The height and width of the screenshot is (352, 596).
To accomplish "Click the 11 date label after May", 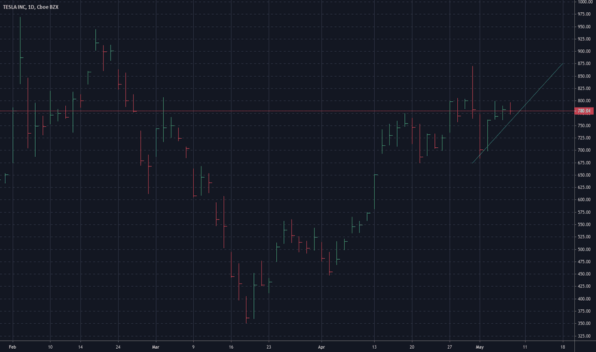I will pyautogui.click(x=525, y=347).
